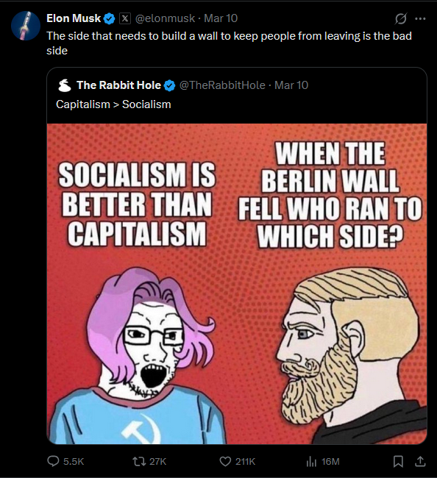Click the Elon Musk display name
Image resolution: width=437 pixels, height=478 pixels.
point(74,18)
